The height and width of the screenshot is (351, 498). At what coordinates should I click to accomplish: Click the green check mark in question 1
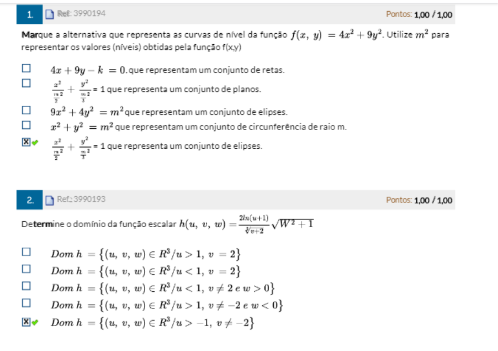tap(34, 142)
